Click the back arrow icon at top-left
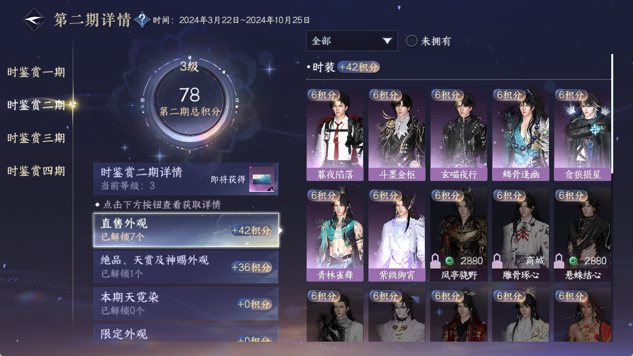633x356 pixels. 34,20
